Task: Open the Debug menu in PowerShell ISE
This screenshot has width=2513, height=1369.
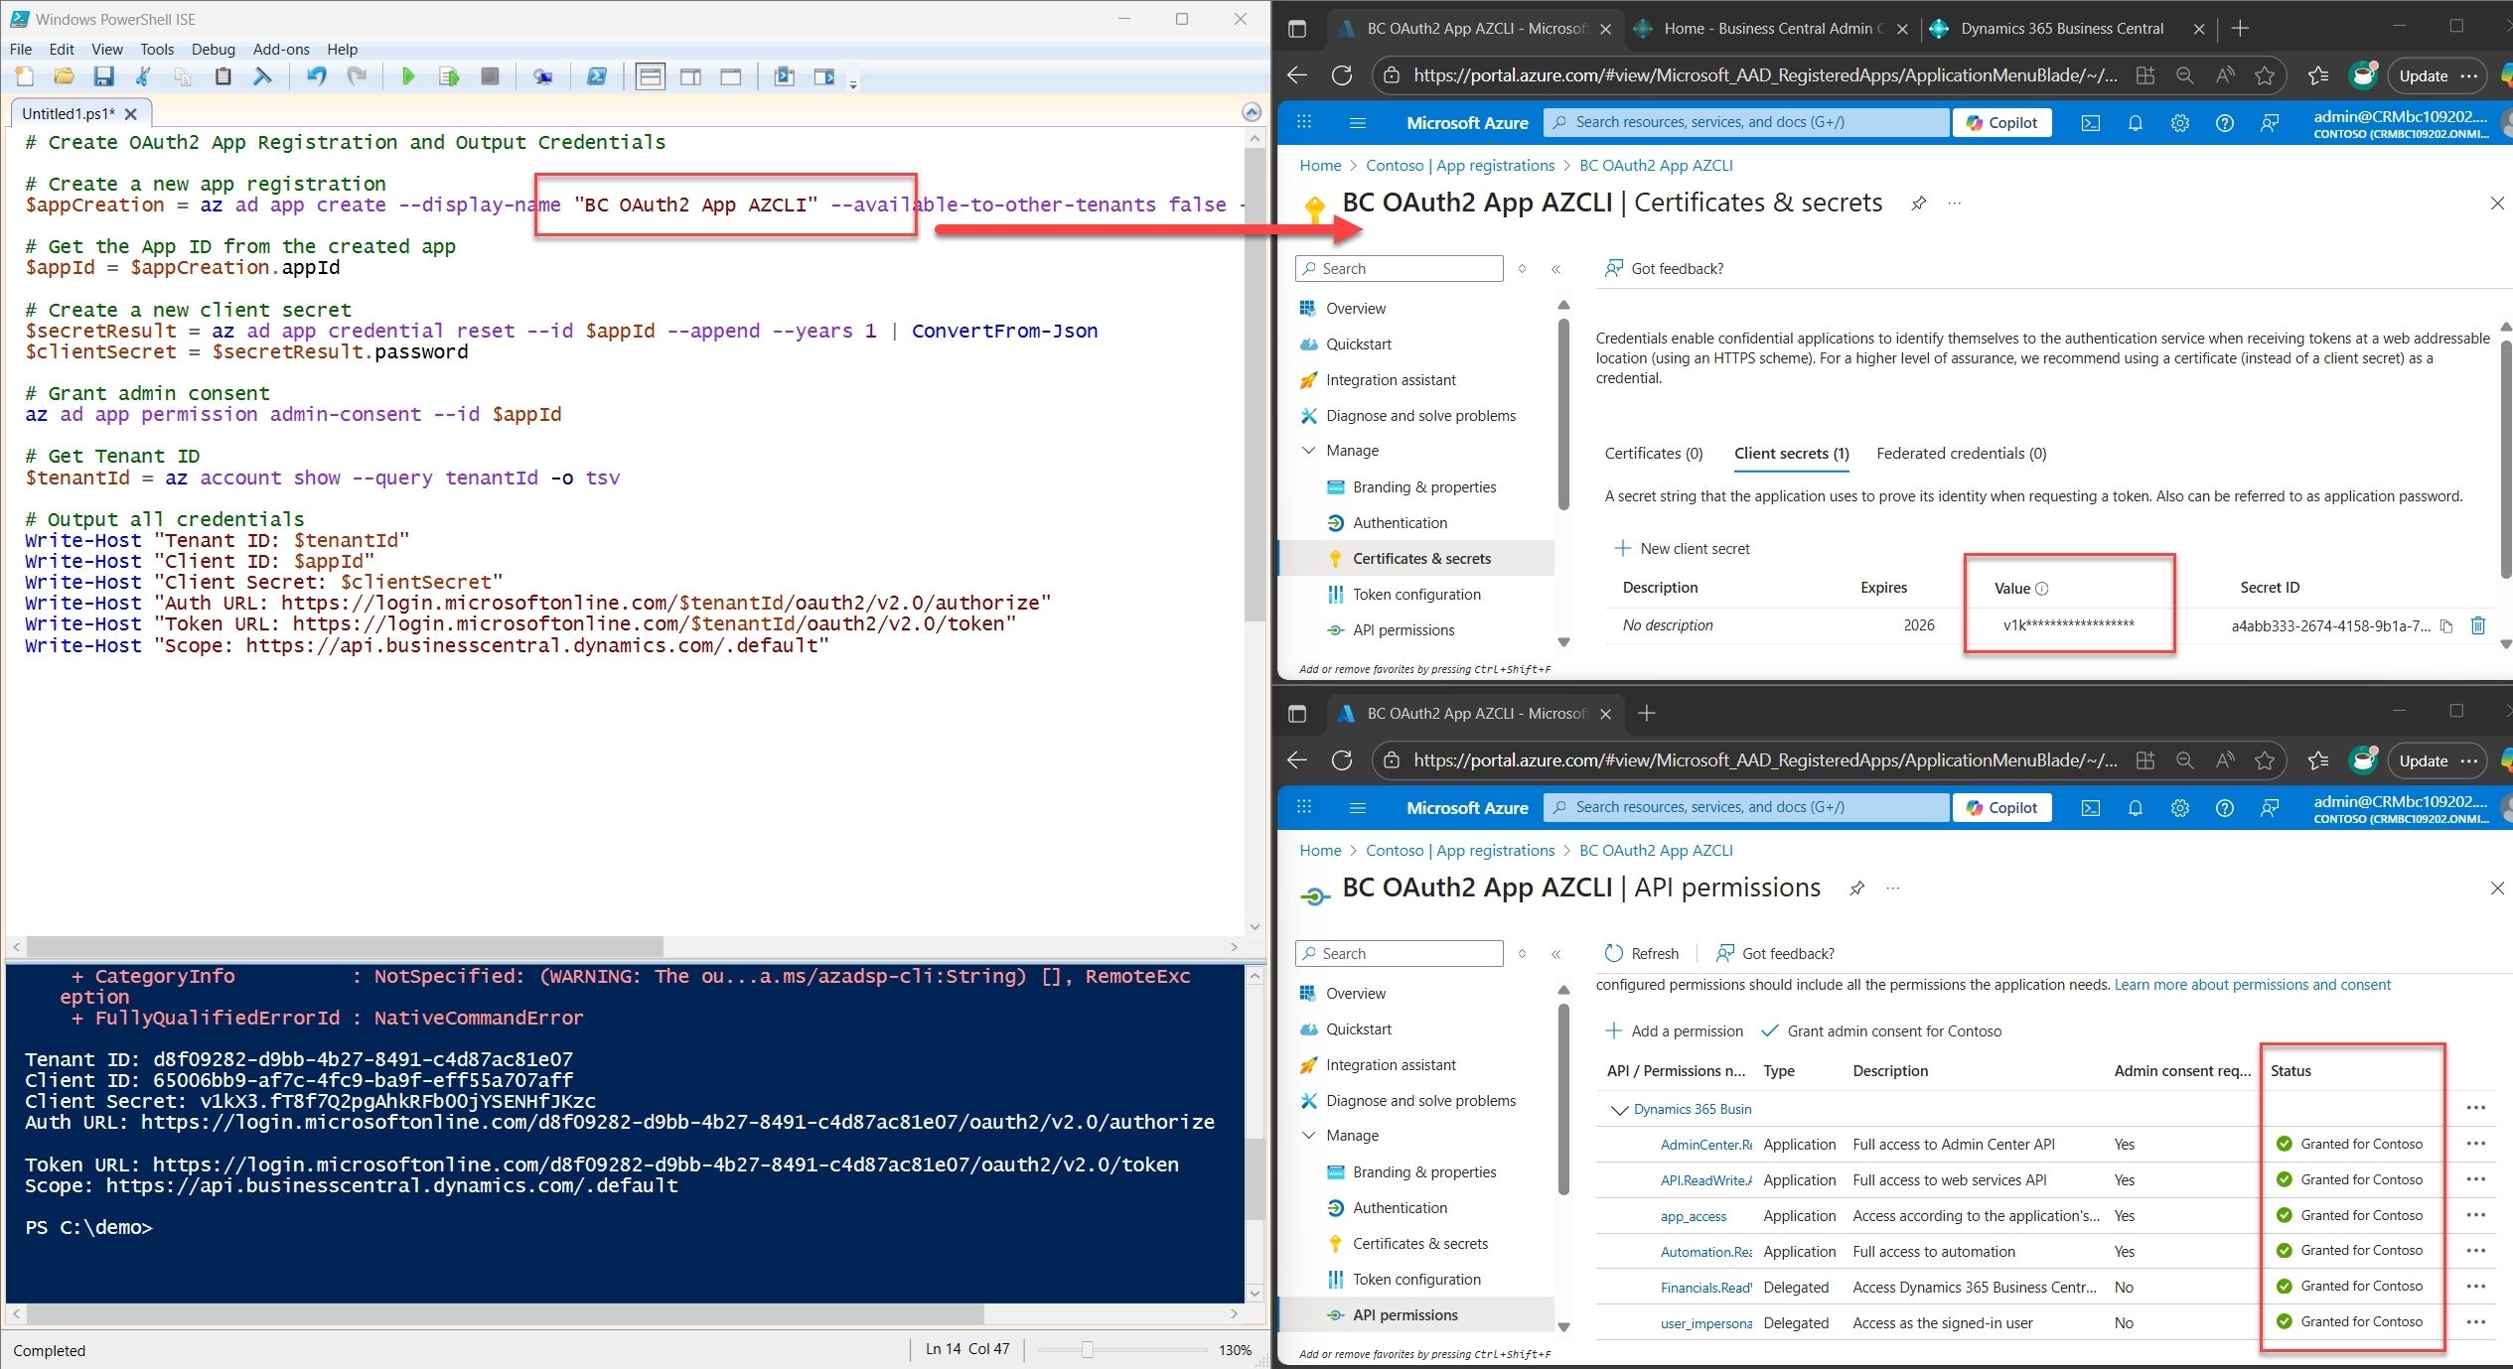Action: click(213, 49)
